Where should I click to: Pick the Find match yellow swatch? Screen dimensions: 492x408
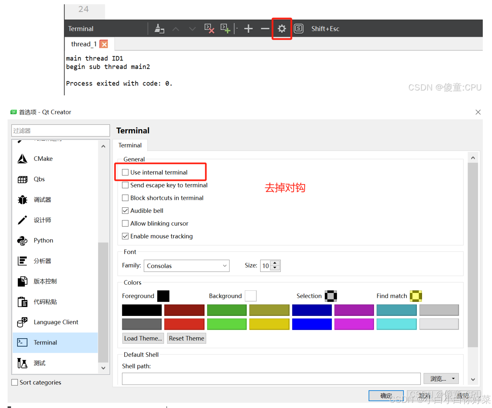[416, 296]
